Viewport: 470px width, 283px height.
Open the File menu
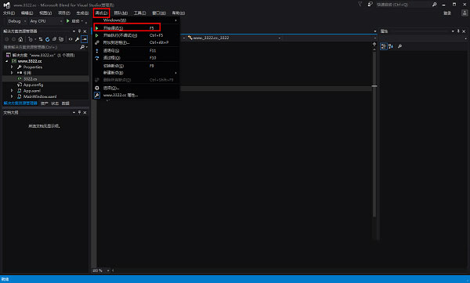point(9,13)
